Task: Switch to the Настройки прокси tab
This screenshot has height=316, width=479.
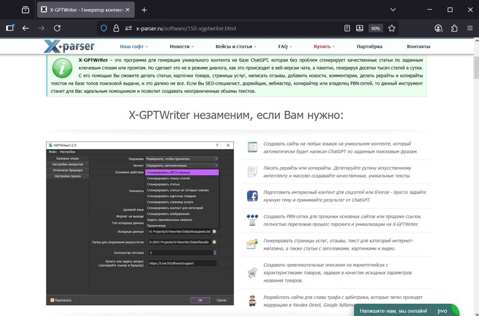Action: point(67,176)
